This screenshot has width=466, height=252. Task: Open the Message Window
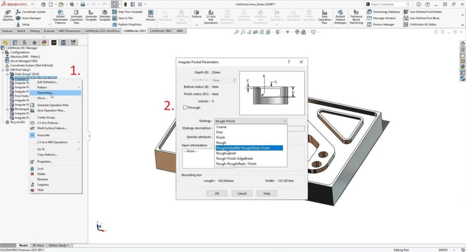coord(381,18)
